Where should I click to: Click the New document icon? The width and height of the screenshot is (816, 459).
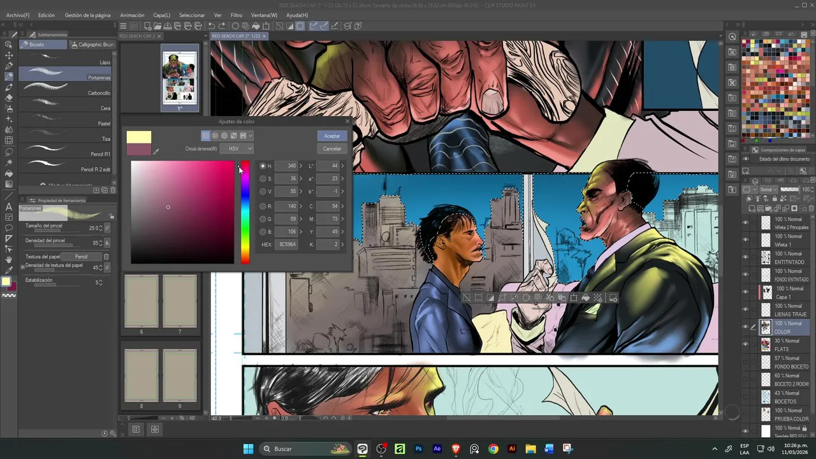tap(147, 26)
